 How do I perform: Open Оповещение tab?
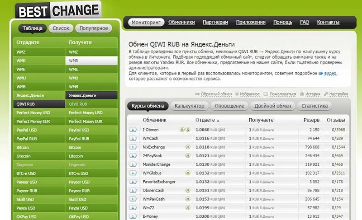pyautogui.click(x=229, y=106)
